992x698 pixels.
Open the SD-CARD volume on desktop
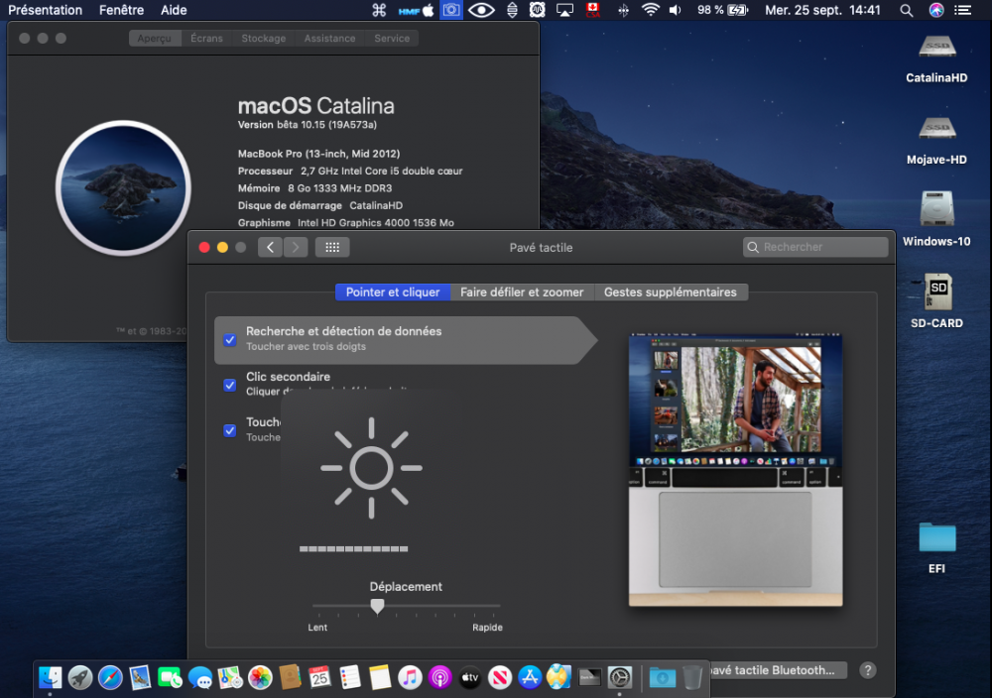[937, 301]
